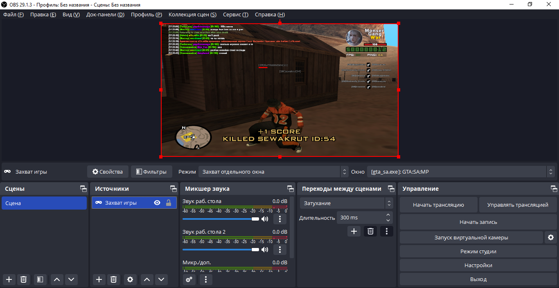
Task: Delete the selected scene via trash icon
Action: pyautogui.click(x=24, y=279)
